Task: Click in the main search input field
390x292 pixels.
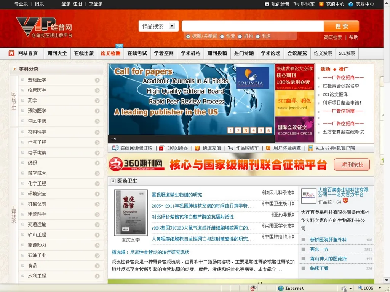Action: pos(253,26)
